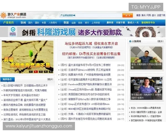Go to 产业首页 in navigation bar
This screenshot has height=133, width=166.
click(9, 22)
